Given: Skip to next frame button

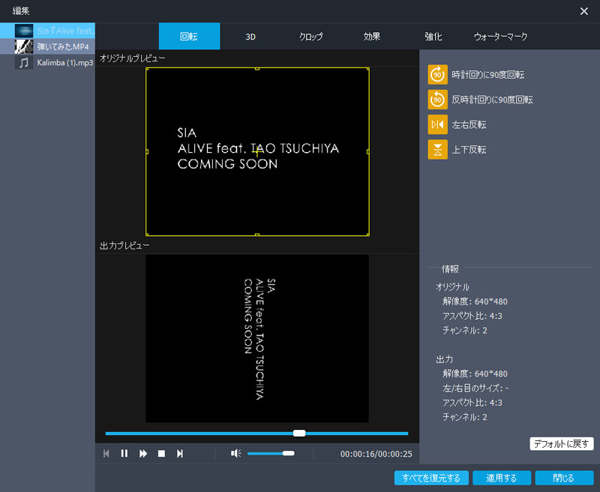Looking at the screenshot, I should pos(180,453).
